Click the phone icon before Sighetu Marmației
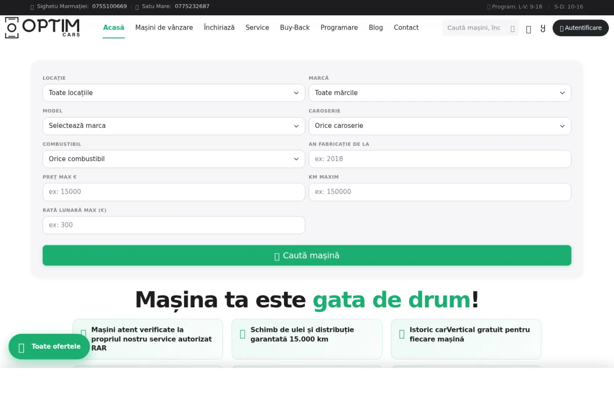 tap(33, 7)
